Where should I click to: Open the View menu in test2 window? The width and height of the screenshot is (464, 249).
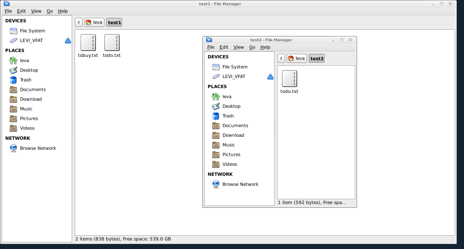[239, 47]
